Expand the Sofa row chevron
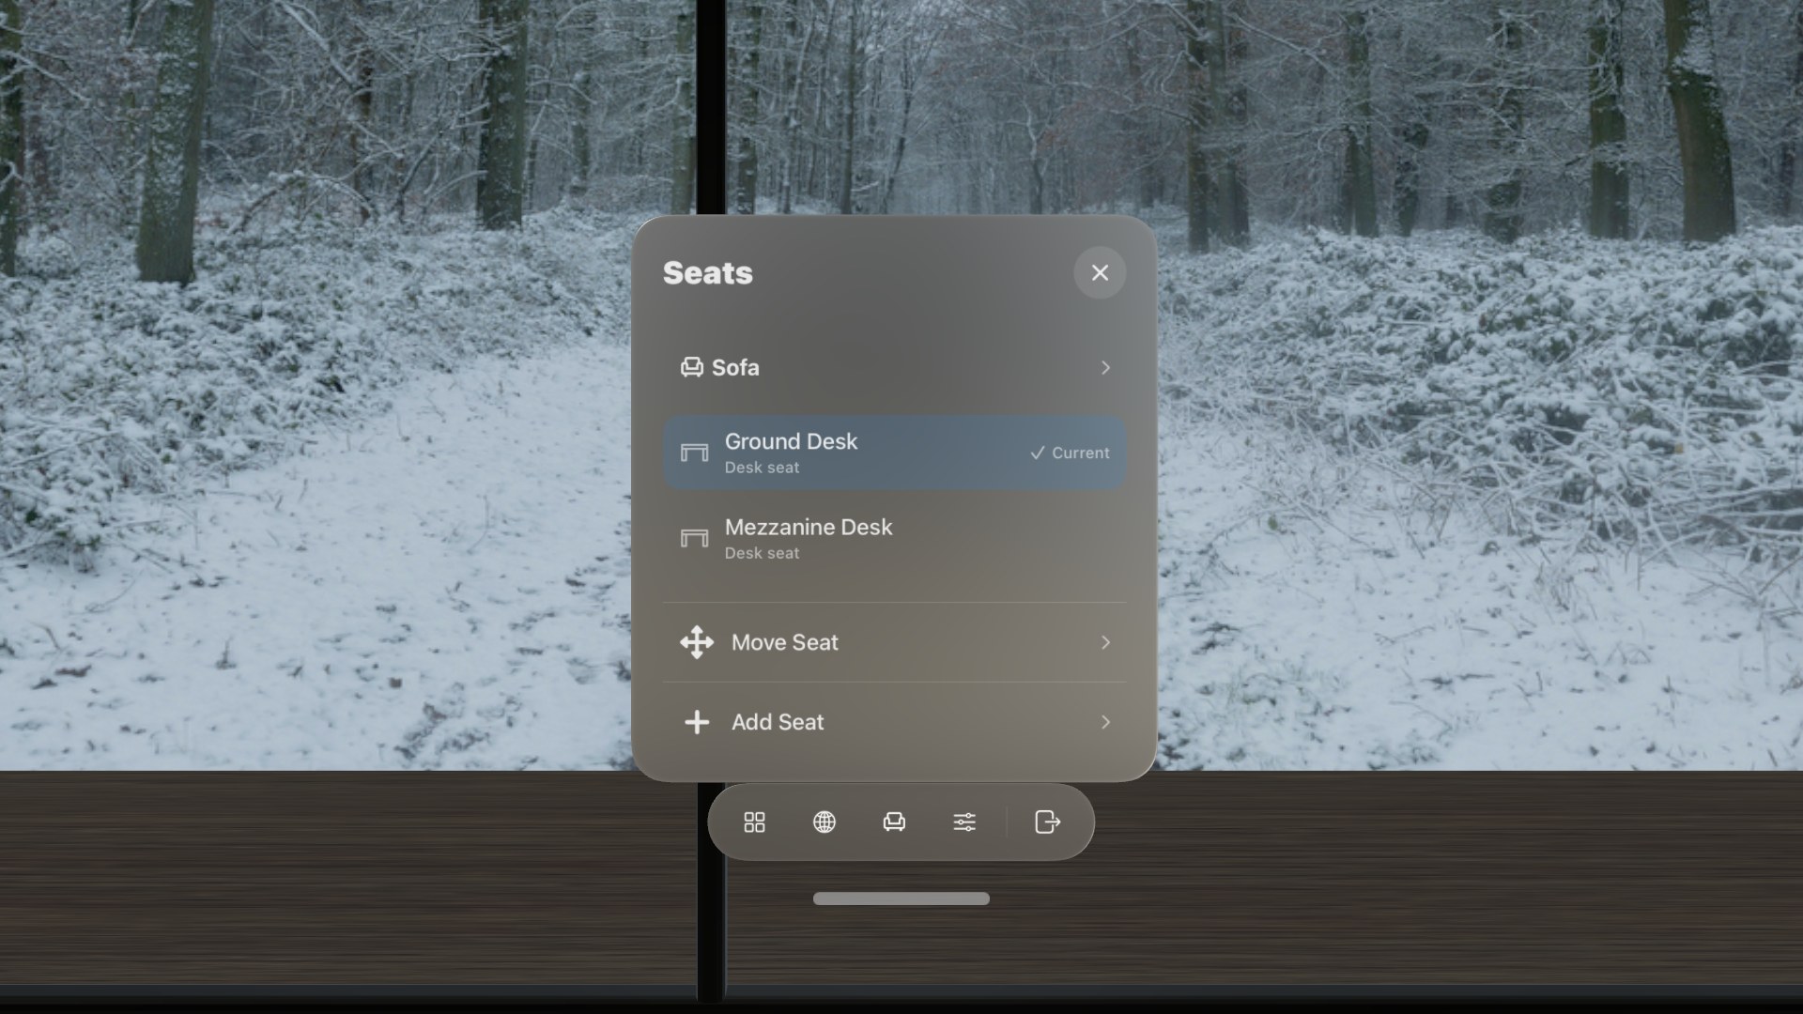Image resolution: width=1803 pixels, height=1014 pixels. tap(1105, 367)
